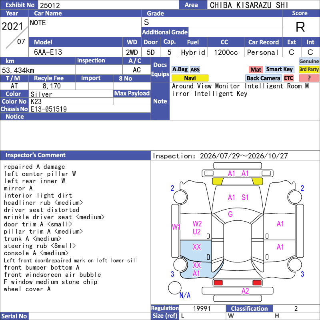Screen dimensions: 320x320
Task: Click the Personal car record value
Action: tap(263, 52)
